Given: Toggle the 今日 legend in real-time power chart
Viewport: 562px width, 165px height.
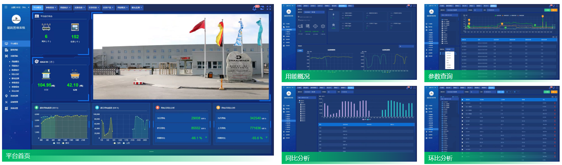Looking at the screenshot, I should [x=56, y=143].
